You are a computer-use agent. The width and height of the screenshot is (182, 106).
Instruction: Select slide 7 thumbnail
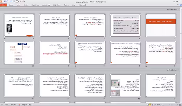pos(125,53)
